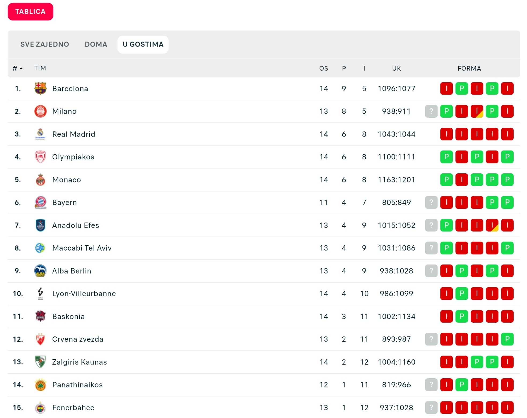527x418 pixels.
Task: Click Crvena zvezda's green P form badge
Action: click(x=507, y=339)
